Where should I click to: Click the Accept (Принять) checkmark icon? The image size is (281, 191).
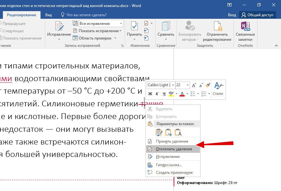coord(134,26)
